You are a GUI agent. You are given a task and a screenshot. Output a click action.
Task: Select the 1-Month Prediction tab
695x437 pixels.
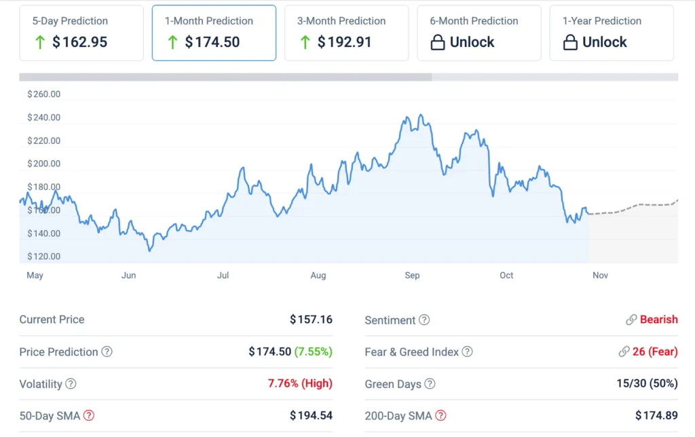(x=214, y=33)
